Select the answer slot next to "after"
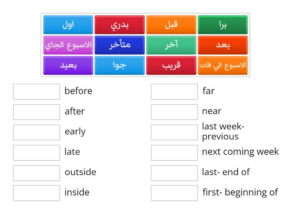 click(36, 112)
